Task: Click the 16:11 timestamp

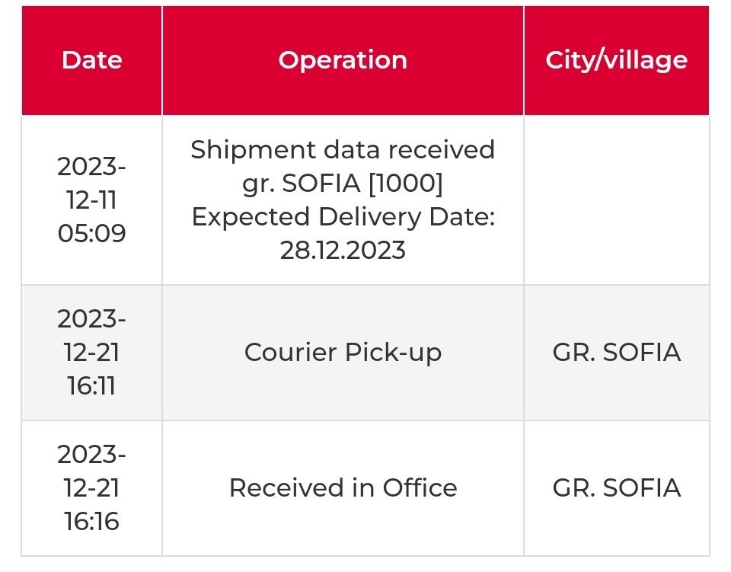Action: point(91,385)
